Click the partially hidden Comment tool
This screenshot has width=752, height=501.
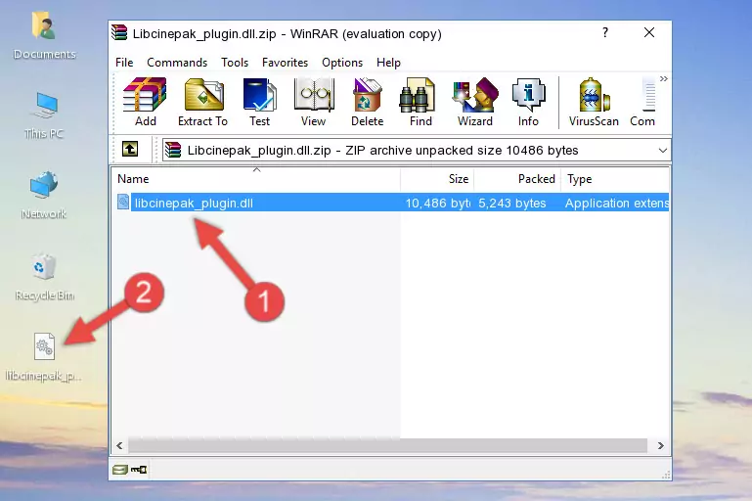click(x=642, y=102)
